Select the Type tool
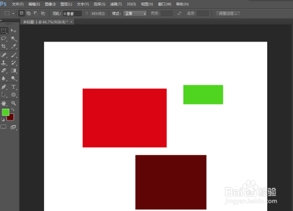The width and height of the screenshot is (293, 211). click(13, 87)
